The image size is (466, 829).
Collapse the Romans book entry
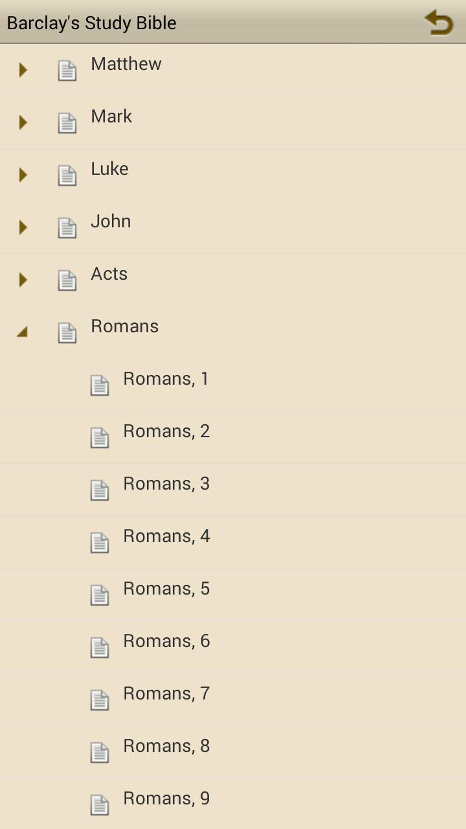click(x=23, y=332)
